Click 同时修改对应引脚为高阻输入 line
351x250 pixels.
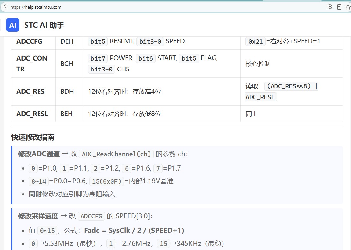pyautogui.click(x=72, y=194)
